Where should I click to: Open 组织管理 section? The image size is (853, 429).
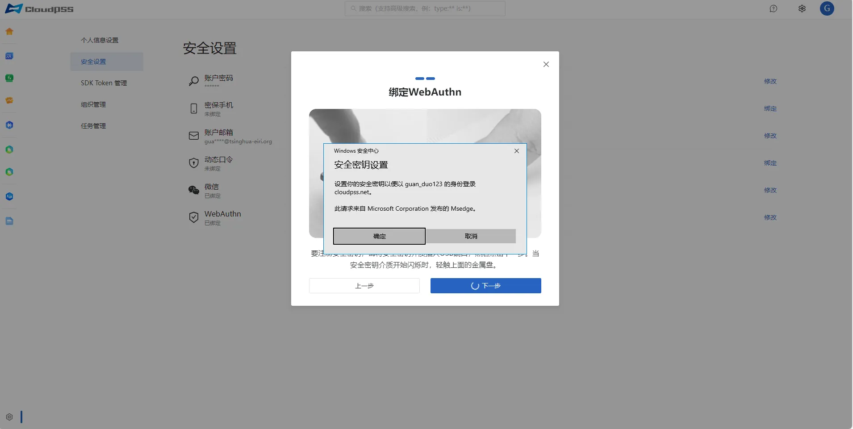tap(93, 104)
